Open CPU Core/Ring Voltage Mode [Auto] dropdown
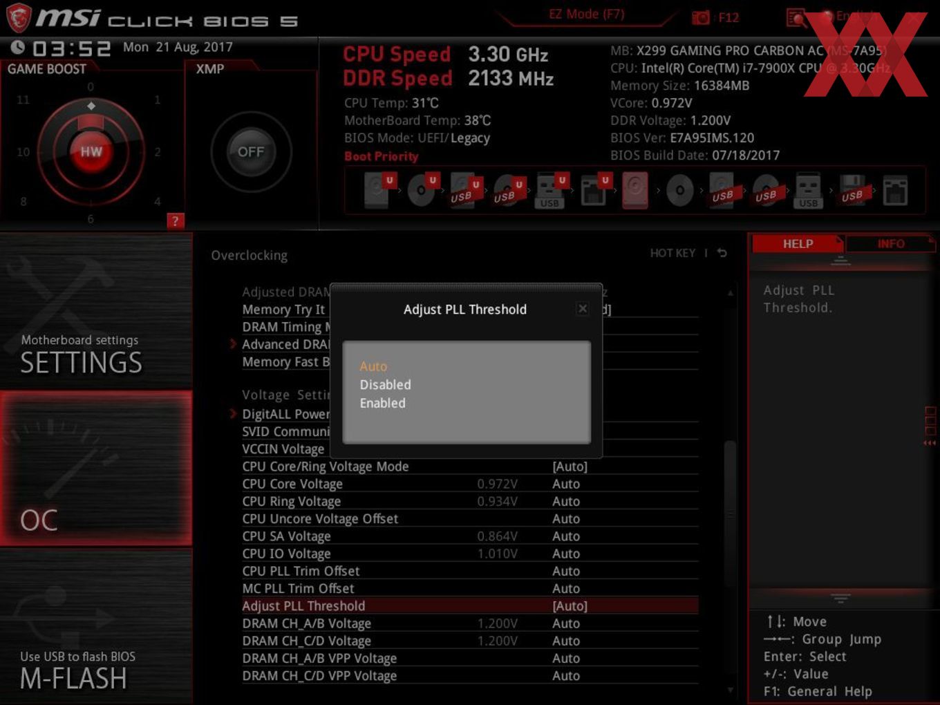 [570, 467]
